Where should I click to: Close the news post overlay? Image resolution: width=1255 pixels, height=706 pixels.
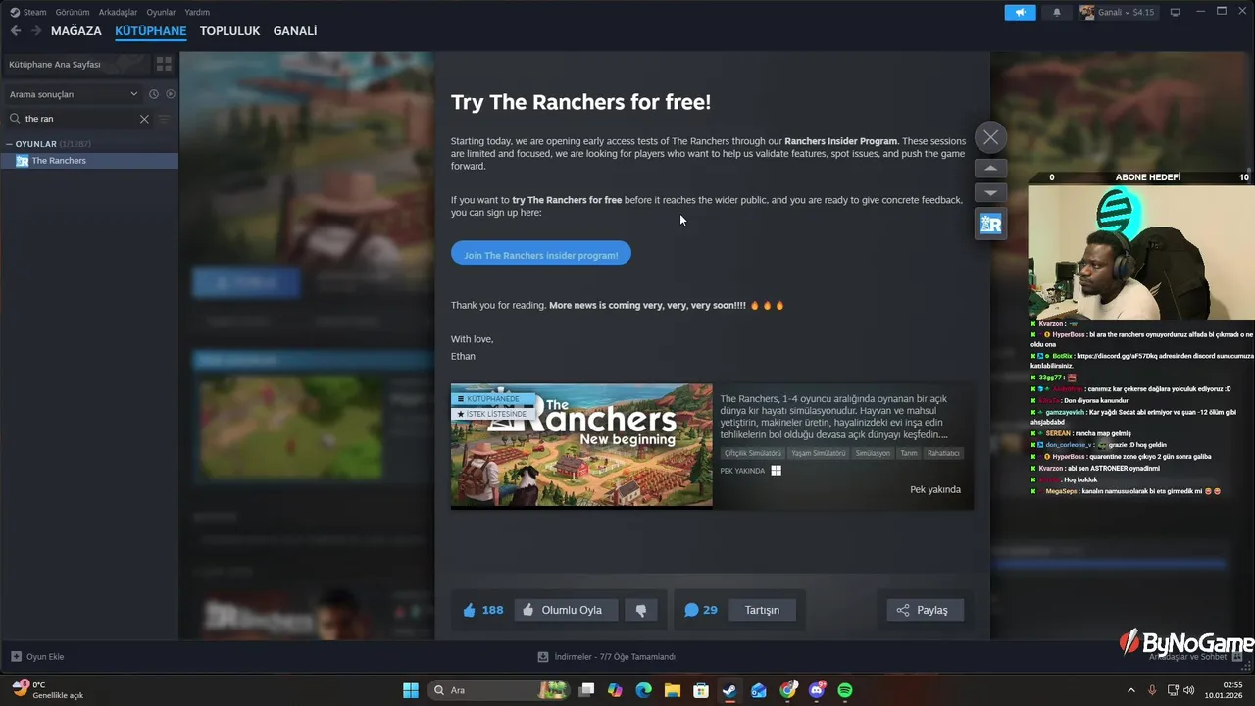[991, 137]
